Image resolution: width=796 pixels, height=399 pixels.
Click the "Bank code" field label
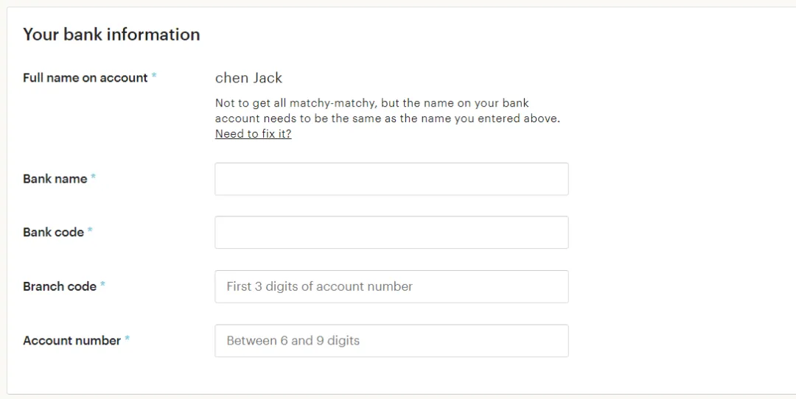53,233
